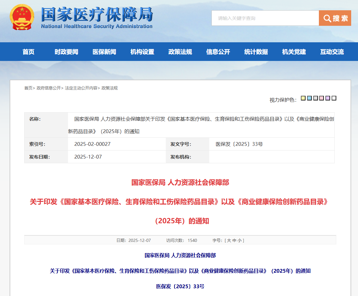Go to 医保新闻 section

(104, 52)
